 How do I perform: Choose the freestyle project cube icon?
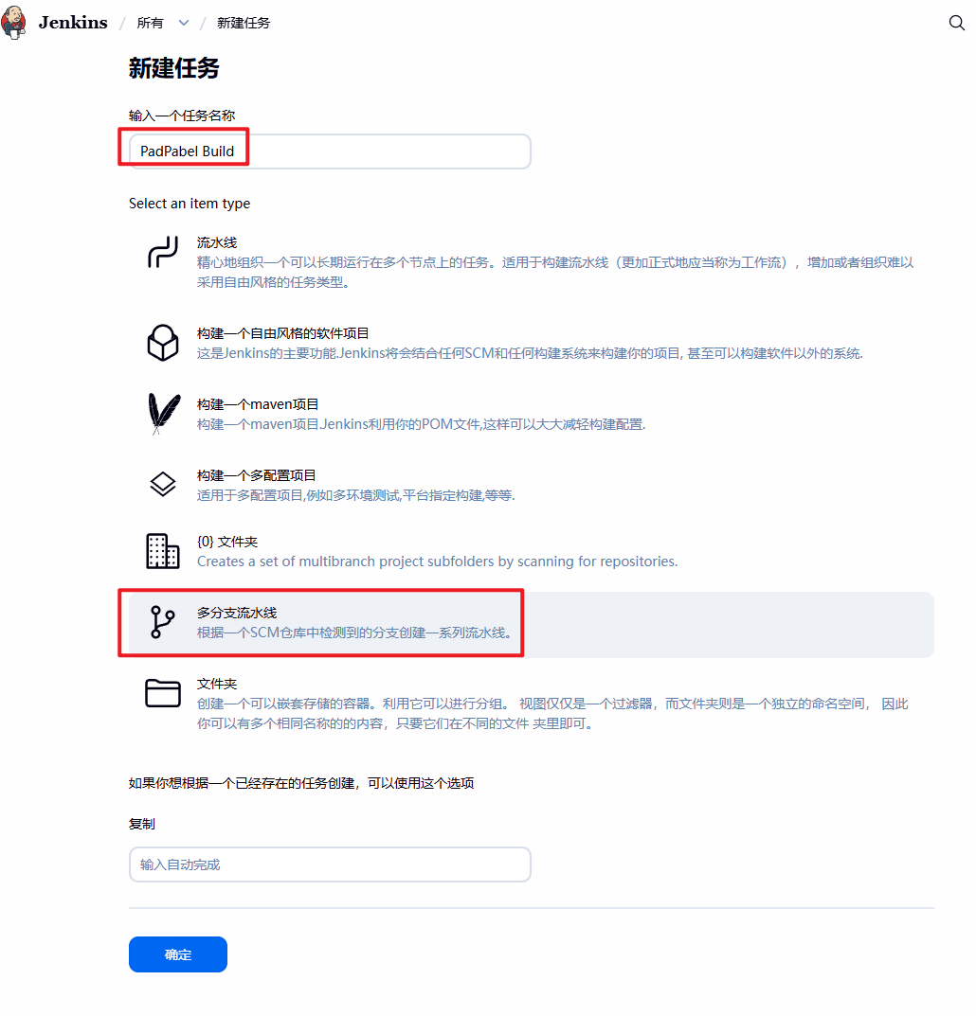tap(163, 343)
